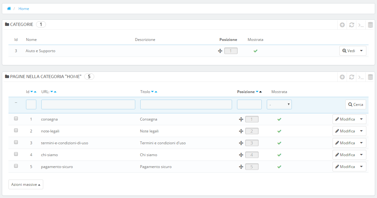Image resolution: width=377 pixels, height=198 pixels.
Task: Add a new page using the plus icon
Action: pos(342,77)
